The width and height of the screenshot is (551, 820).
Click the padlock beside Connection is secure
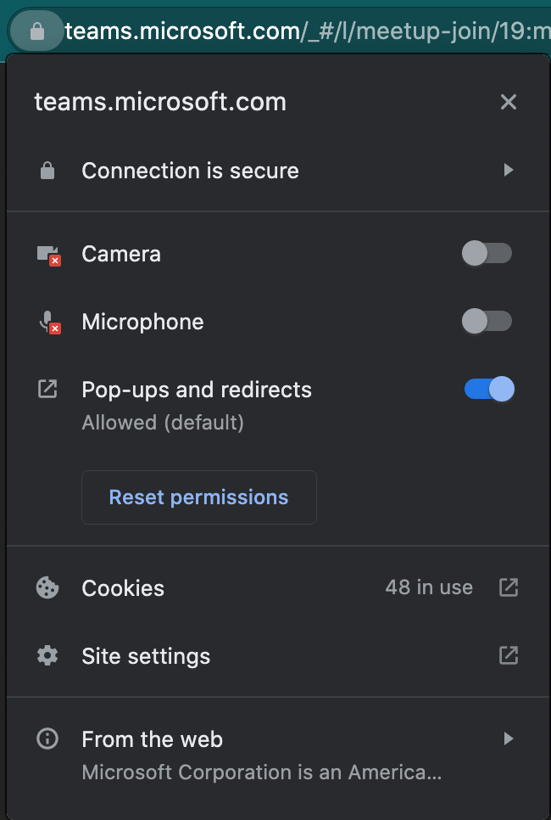(47, 171)
